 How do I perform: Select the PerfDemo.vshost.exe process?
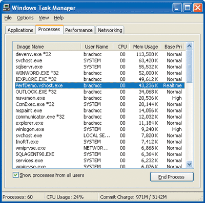coord(99,85)
